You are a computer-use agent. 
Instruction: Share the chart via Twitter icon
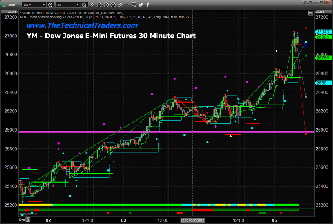pos(141,5)
